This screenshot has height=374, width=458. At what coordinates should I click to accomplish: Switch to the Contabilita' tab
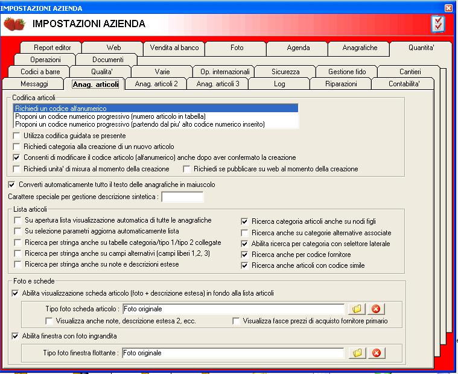tap(404, 84)
